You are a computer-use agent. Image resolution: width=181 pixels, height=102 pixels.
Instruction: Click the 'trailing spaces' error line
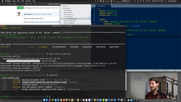pyautogui.click(x=30, y=84)
